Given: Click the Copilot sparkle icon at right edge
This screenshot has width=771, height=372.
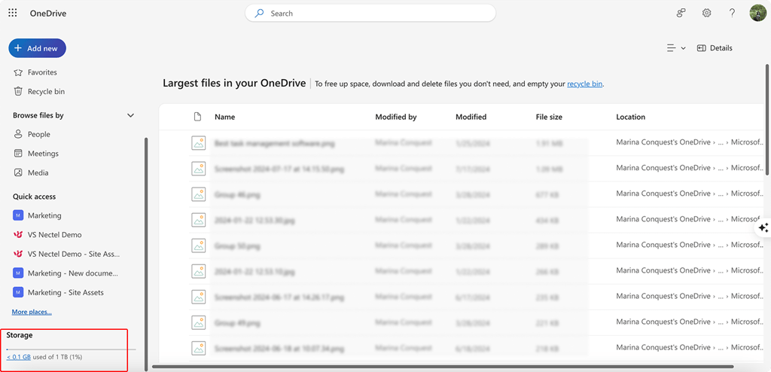Looking at the screenshot, I should [763, 228].
